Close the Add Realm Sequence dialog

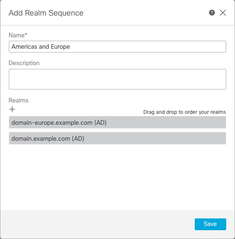coord(223,13)
